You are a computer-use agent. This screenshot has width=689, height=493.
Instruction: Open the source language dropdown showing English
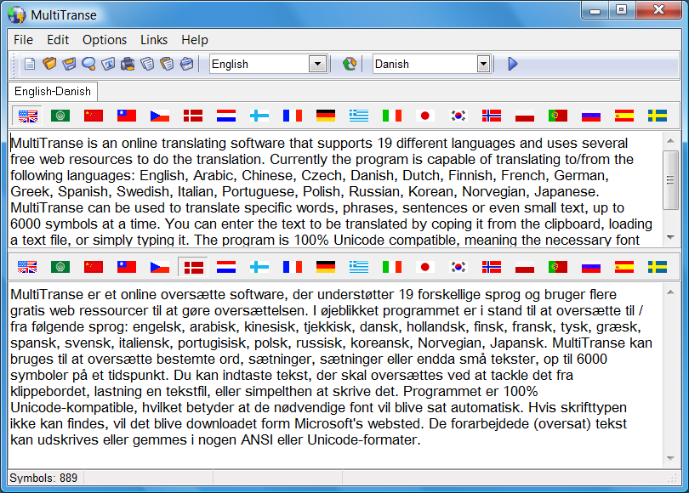[316, 63]
